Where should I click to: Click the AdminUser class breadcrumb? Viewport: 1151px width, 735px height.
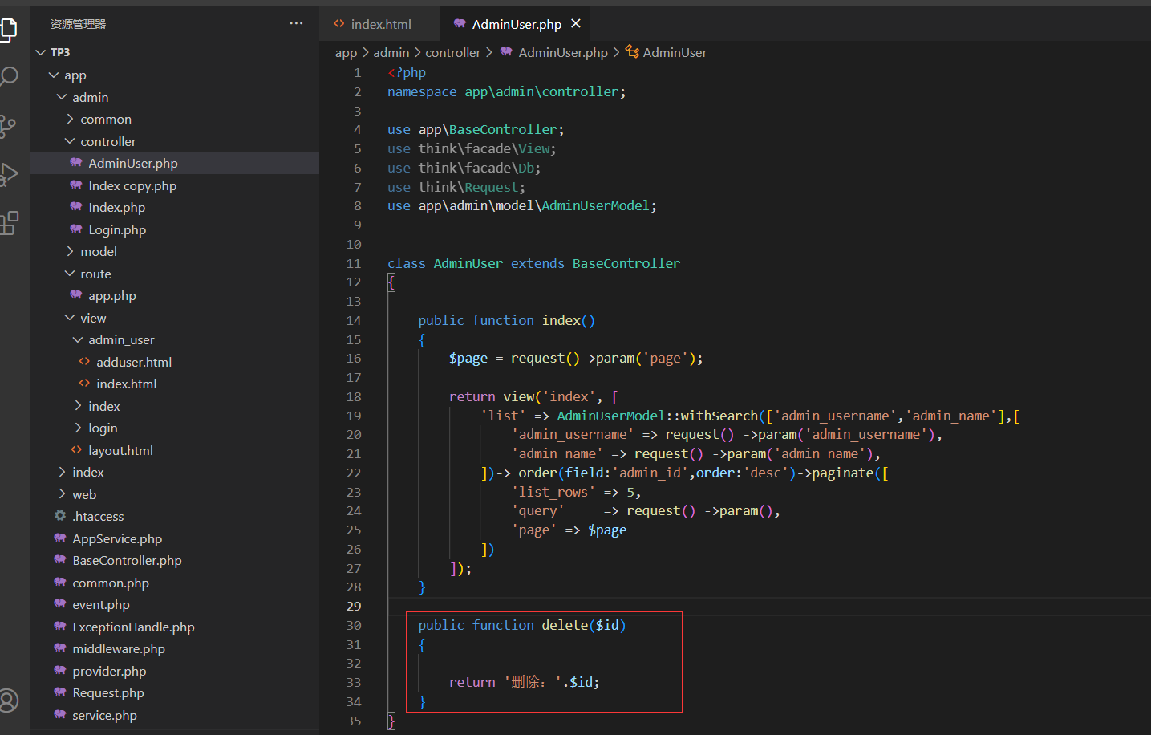674,53
